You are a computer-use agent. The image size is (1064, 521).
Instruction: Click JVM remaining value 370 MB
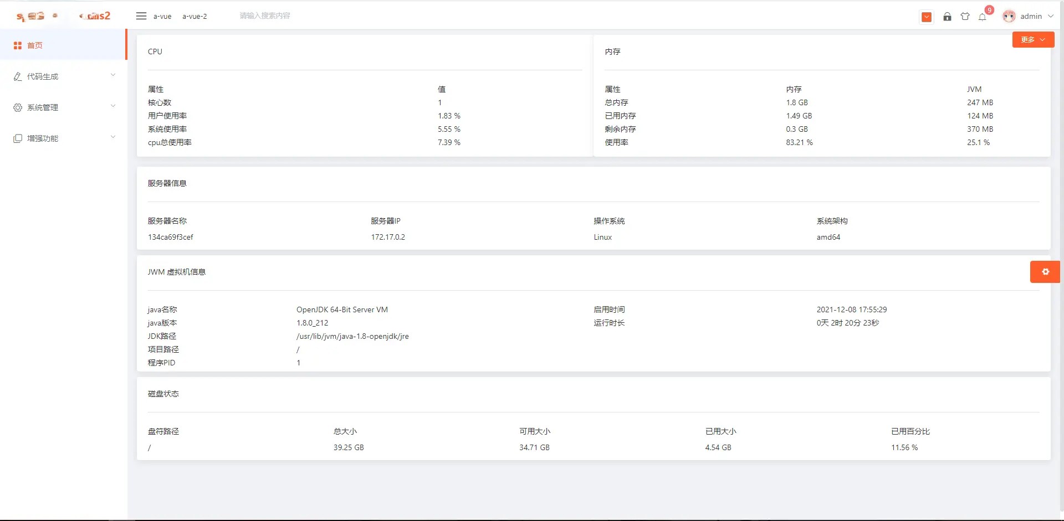click(x=980, y=129)
